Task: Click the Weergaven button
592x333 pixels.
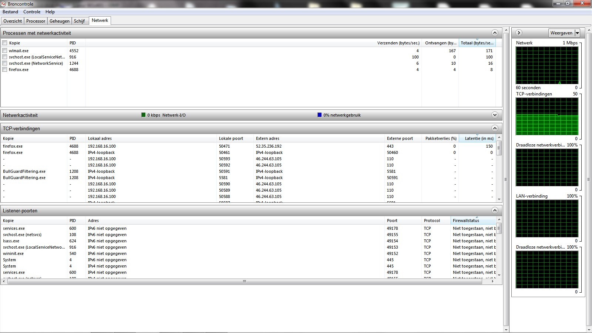Action: click(561, 33)
